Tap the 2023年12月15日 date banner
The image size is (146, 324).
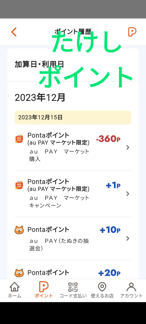coord(73,117)
